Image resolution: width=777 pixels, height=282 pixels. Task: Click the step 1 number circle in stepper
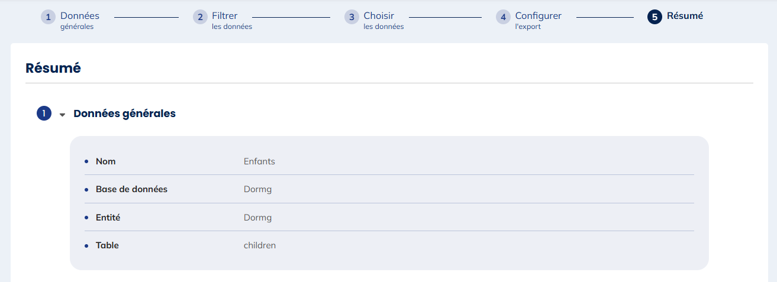click(48, 17)
